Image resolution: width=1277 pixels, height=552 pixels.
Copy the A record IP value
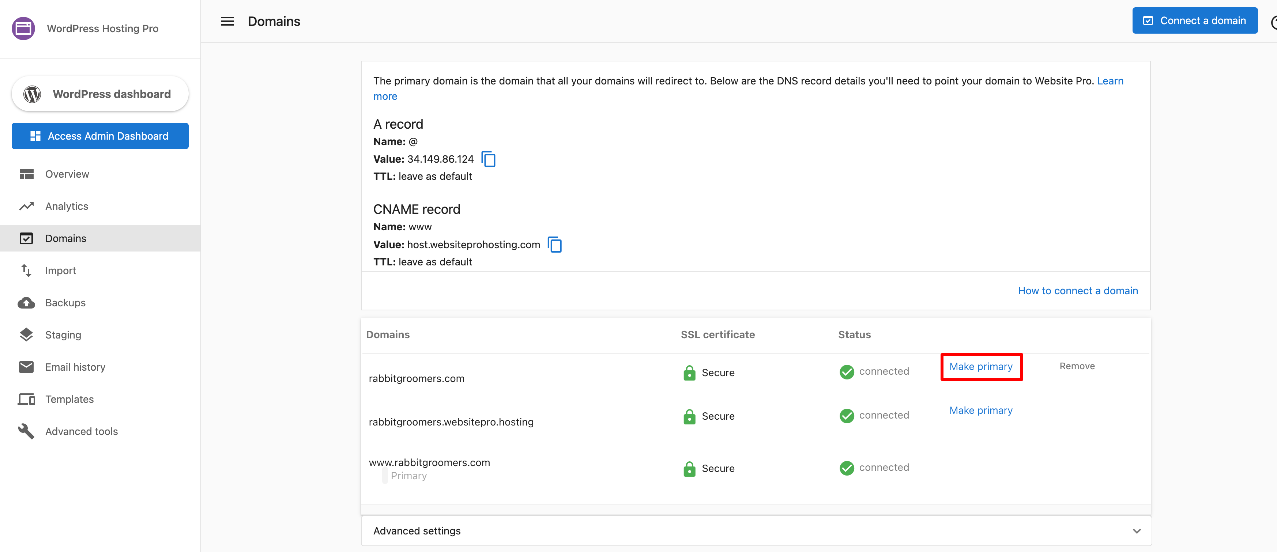pos(488,159)
